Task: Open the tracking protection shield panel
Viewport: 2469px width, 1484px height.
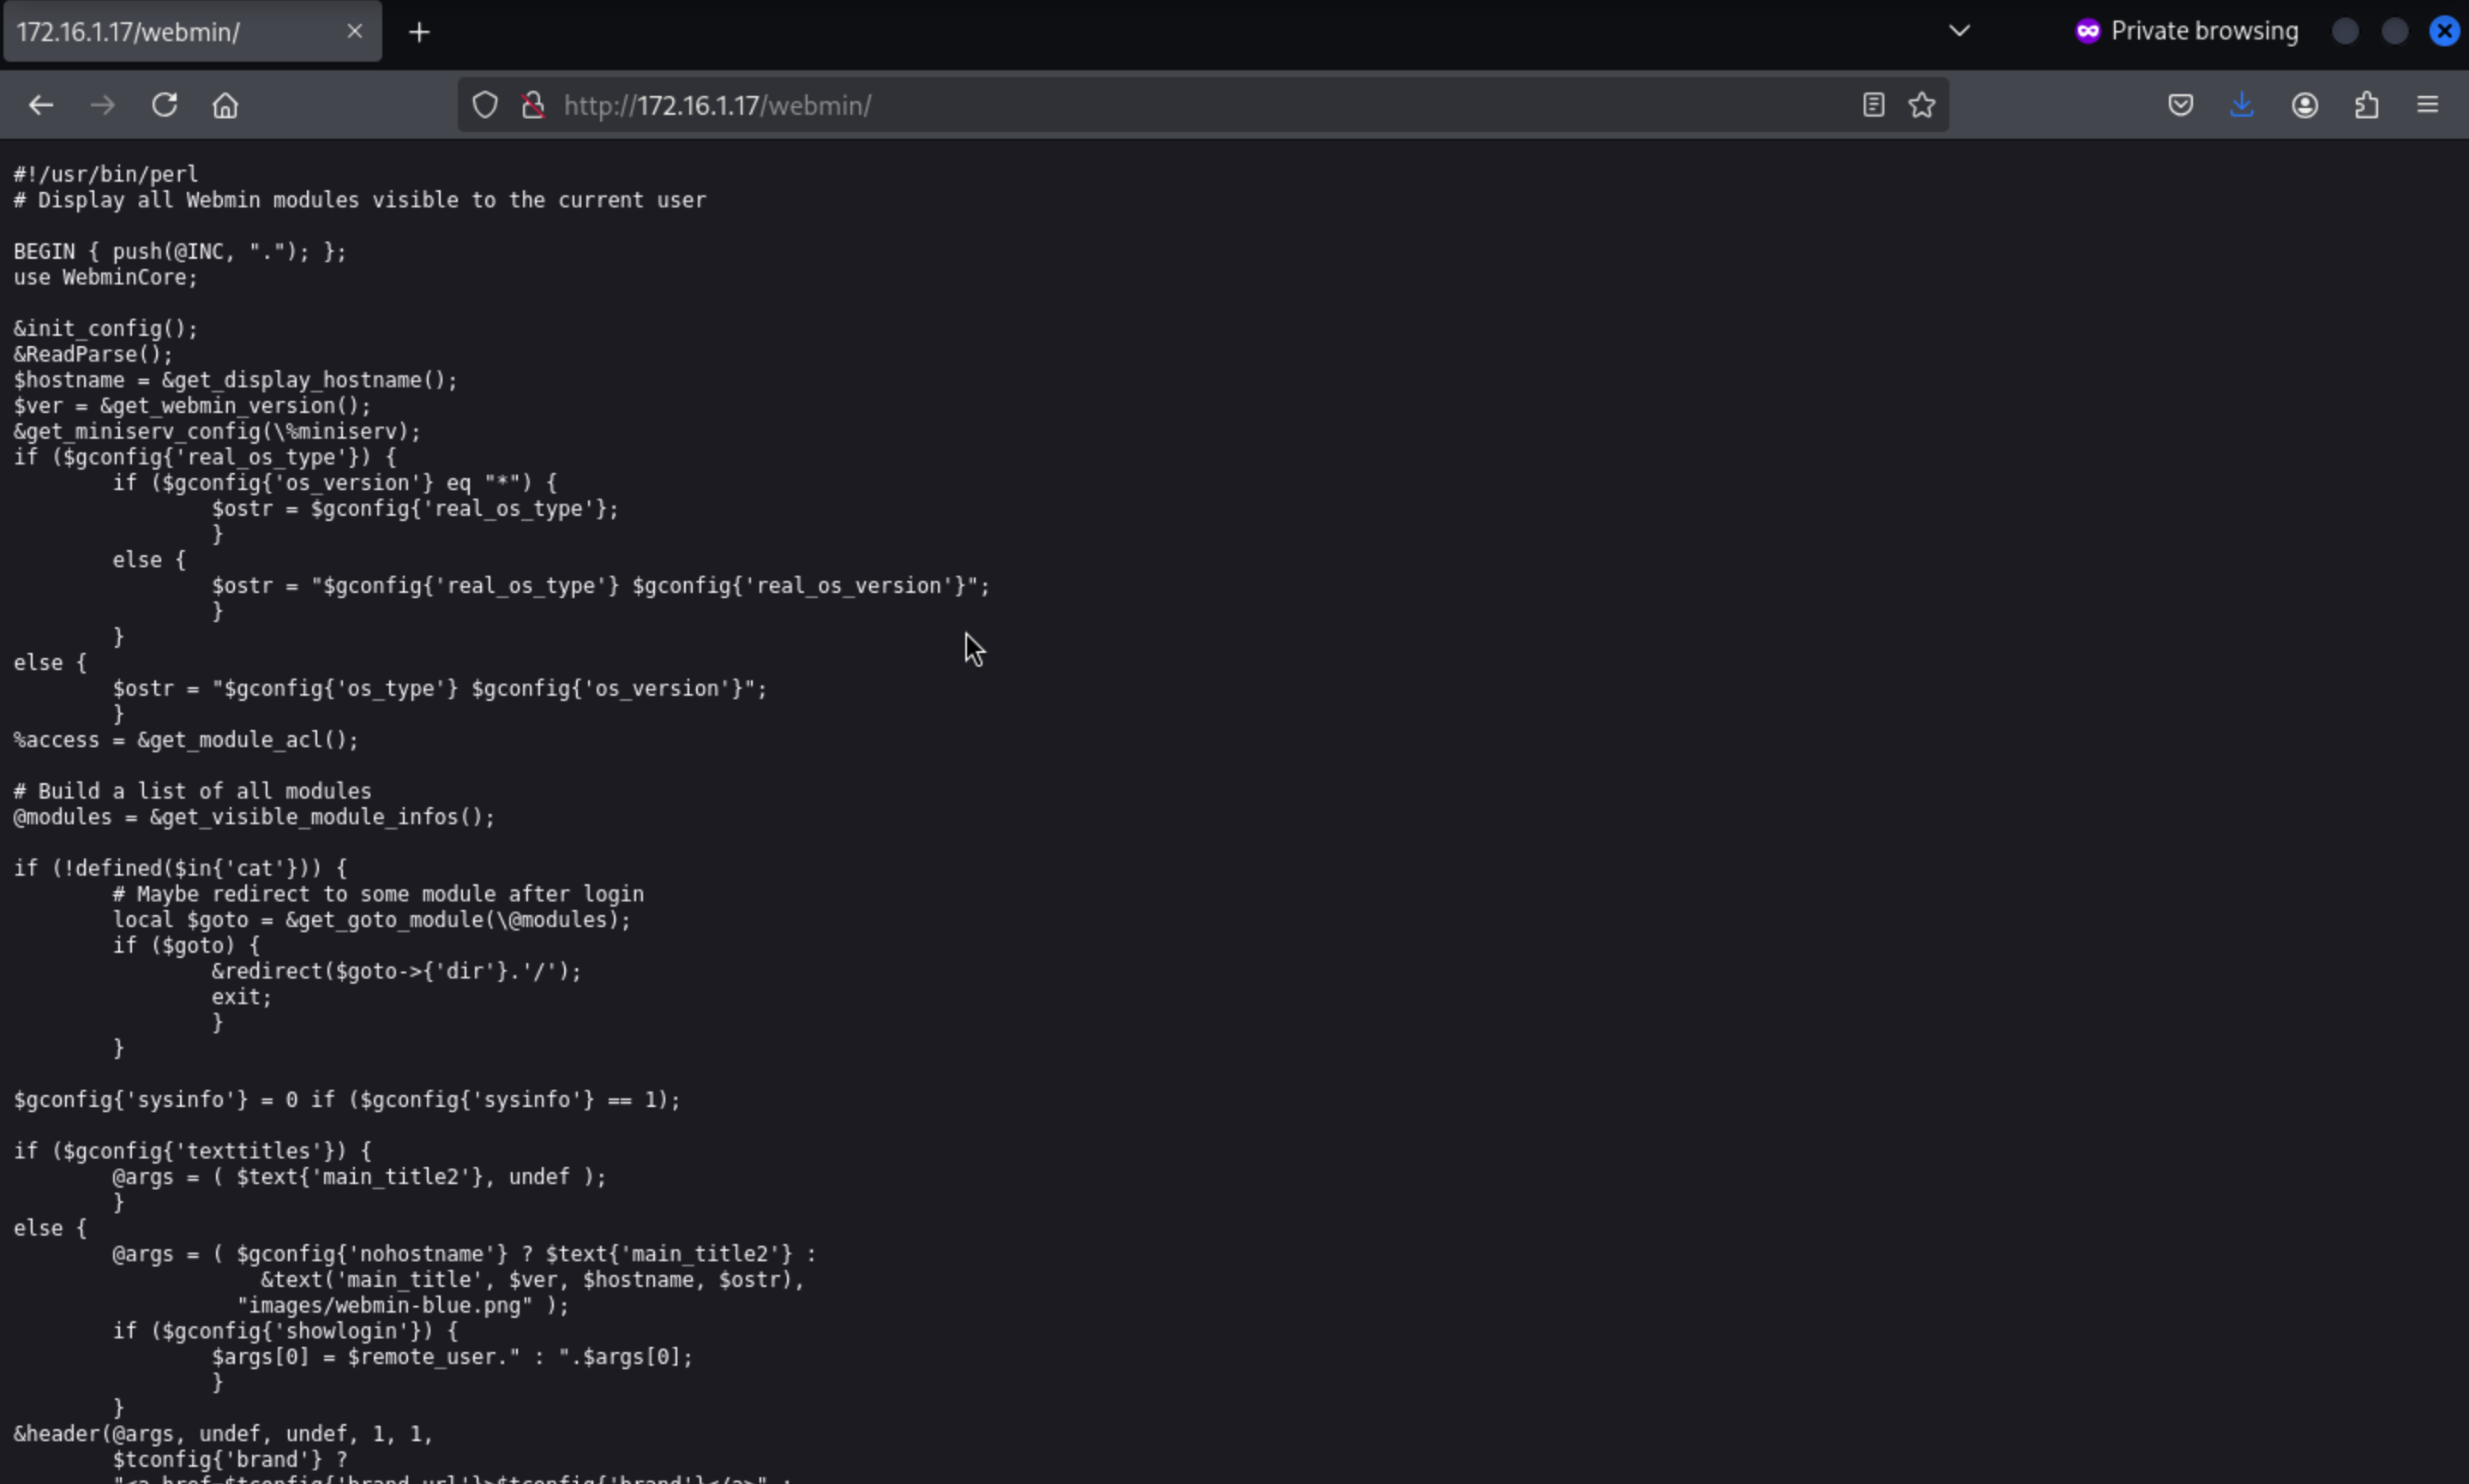Action: [x=485, y=105]
